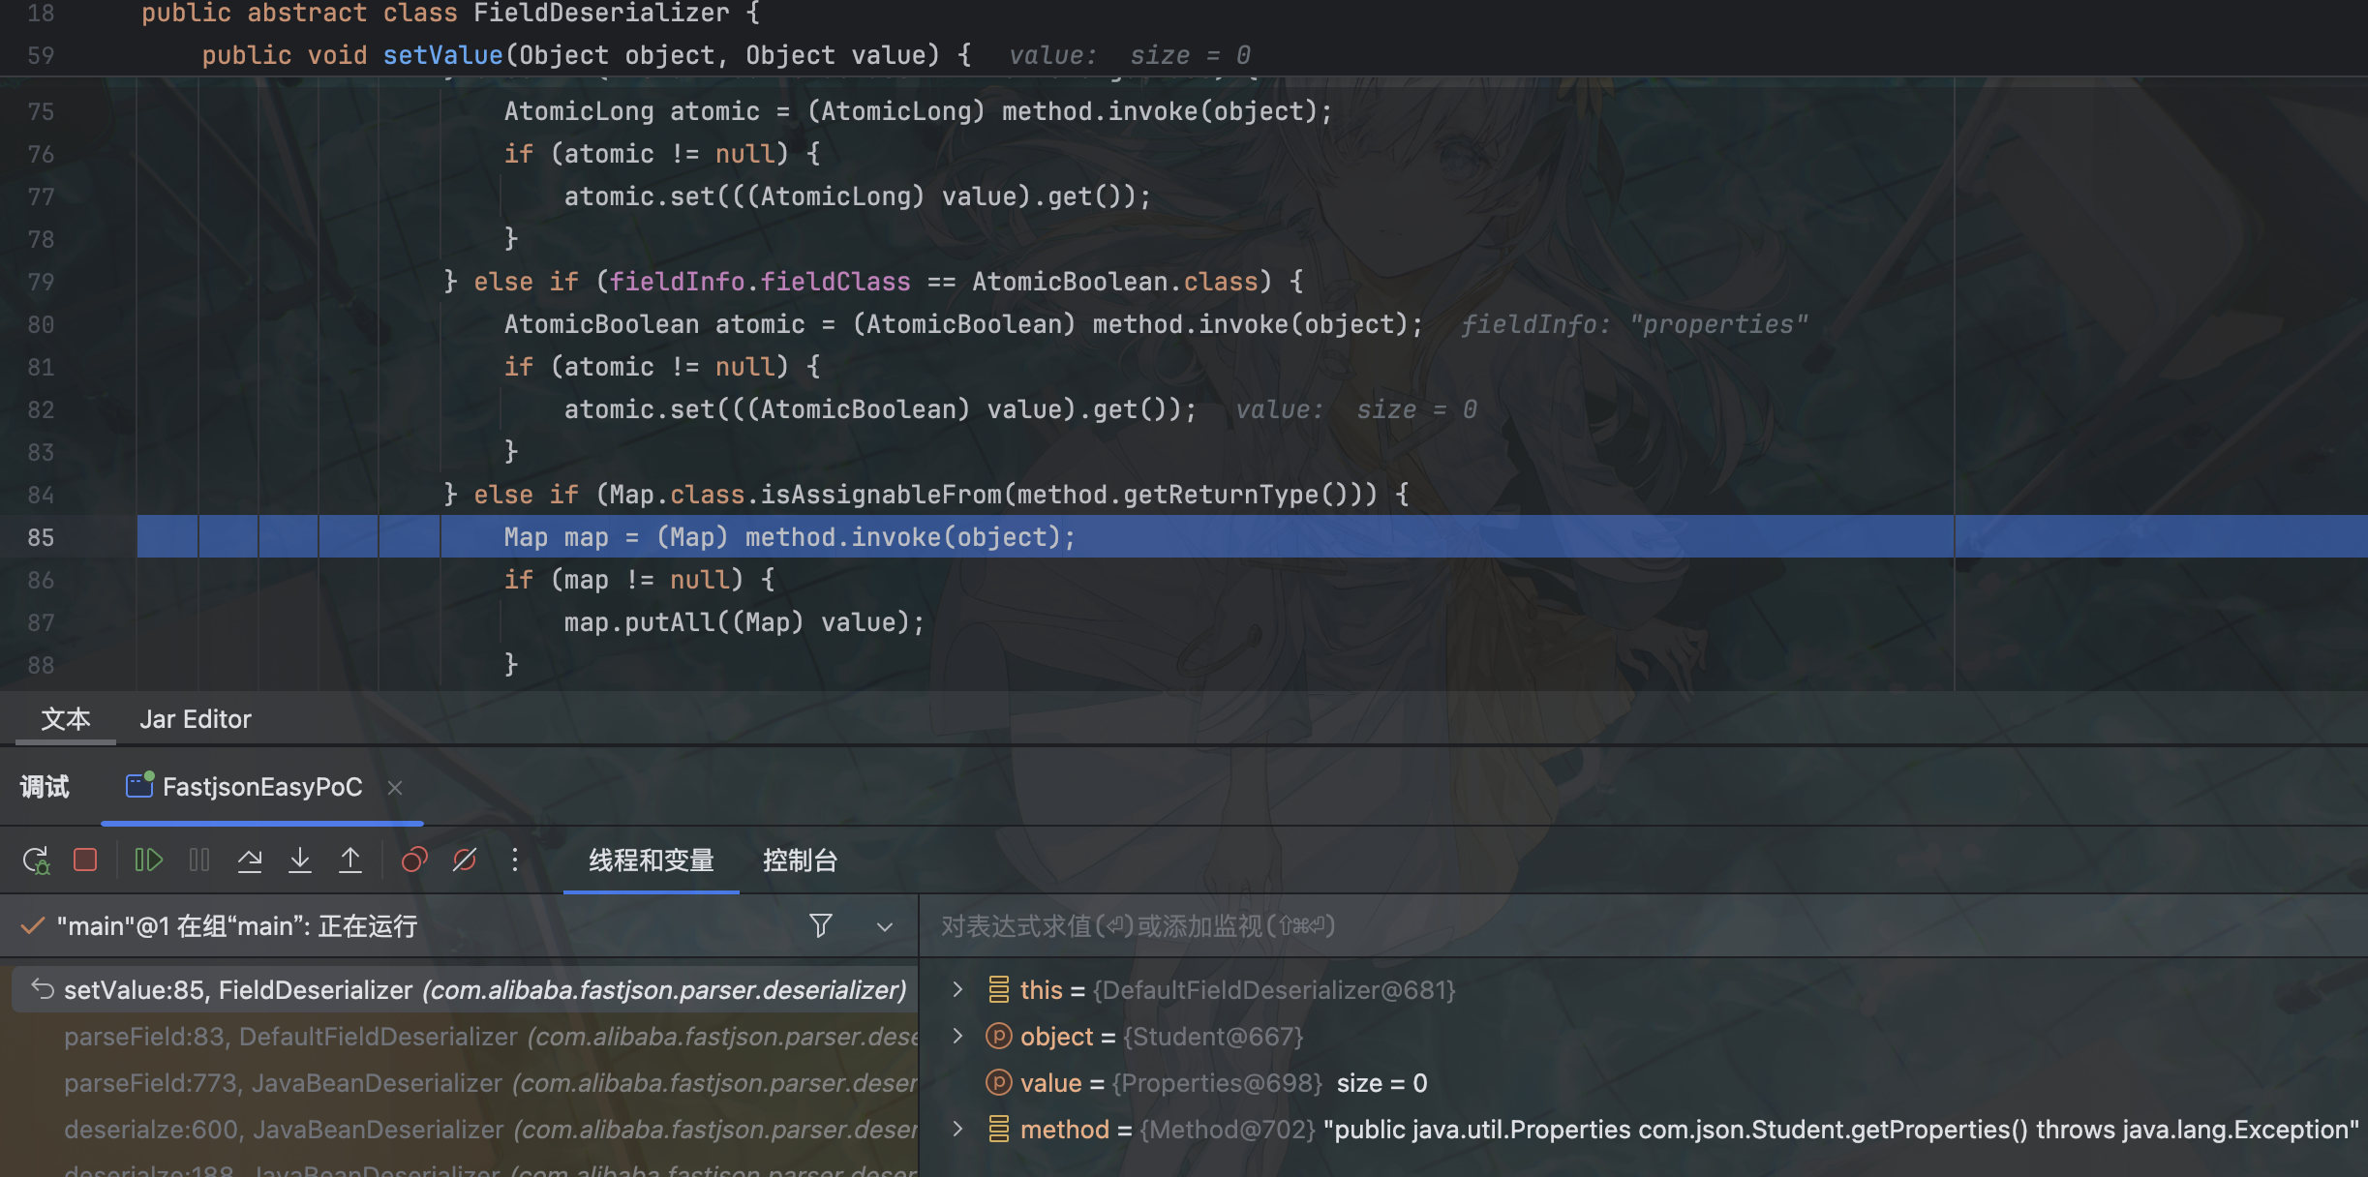Viewport: 2368px width, 1177px height.
Task: Switch to the 控制台 console tab
Action: pos(800,860)
